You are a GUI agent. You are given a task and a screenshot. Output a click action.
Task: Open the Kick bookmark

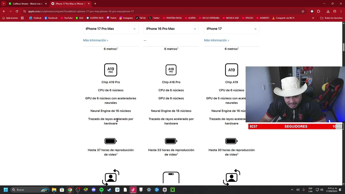[79, 18]
